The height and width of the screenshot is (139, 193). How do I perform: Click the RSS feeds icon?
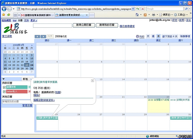145,15
